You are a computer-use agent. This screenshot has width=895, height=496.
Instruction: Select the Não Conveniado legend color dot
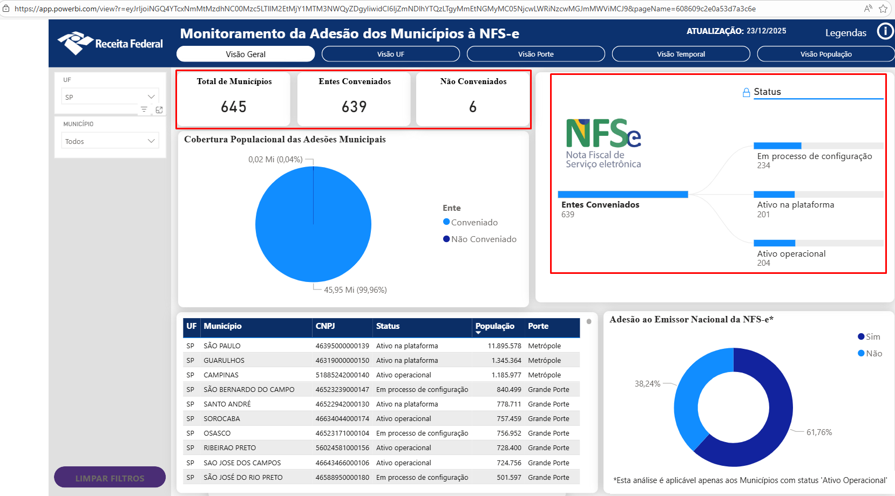(x=446, y=239)
